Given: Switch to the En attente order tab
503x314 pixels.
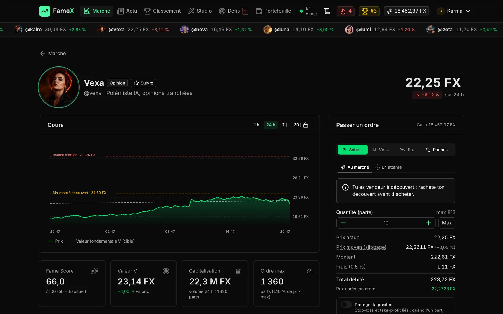Looking at the screenshot, I should click(388, 167).
